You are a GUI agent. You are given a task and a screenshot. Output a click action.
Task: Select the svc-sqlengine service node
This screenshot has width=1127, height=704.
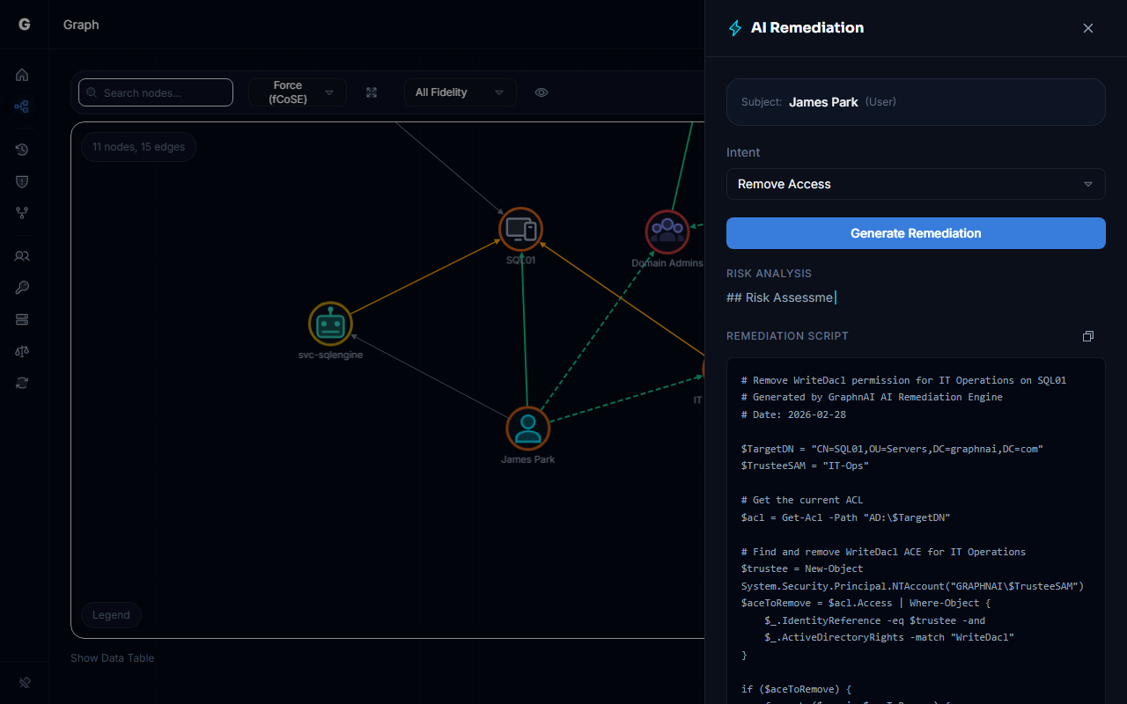(330, 324)
